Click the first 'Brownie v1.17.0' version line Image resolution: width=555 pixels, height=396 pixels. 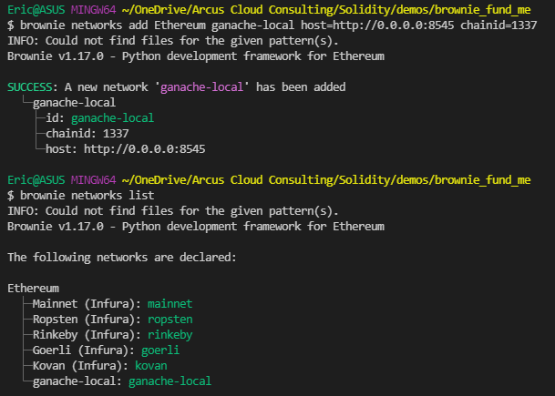196,56
